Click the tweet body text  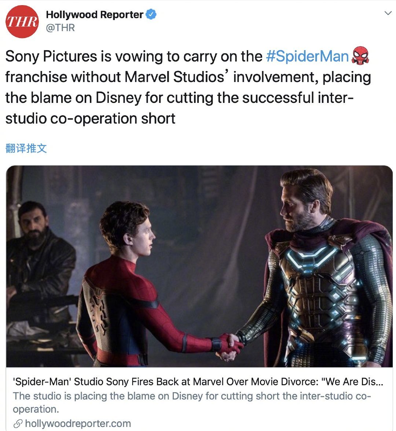click(x=188, y=87)
